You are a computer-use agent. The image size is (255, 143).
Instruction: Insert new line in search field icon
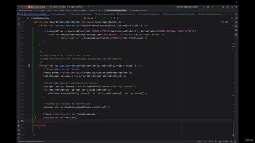(85, 18)
